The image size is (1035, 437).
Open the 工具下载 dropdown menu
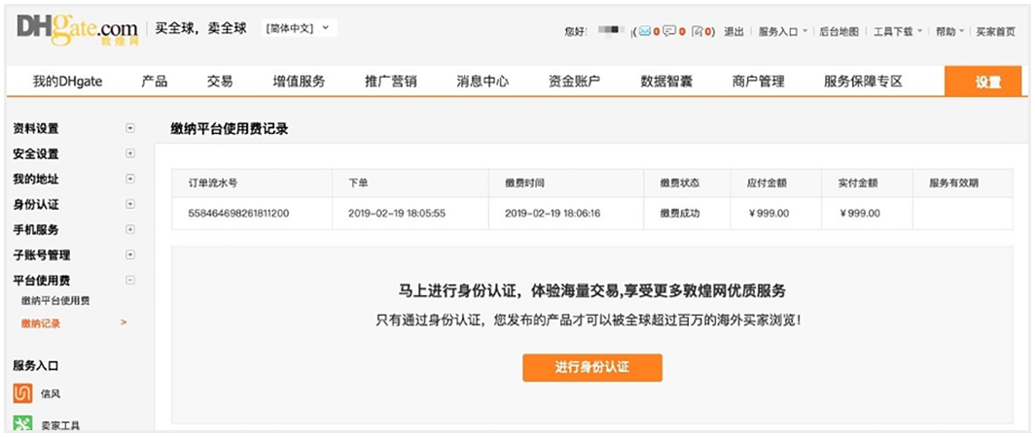[897, 31]
